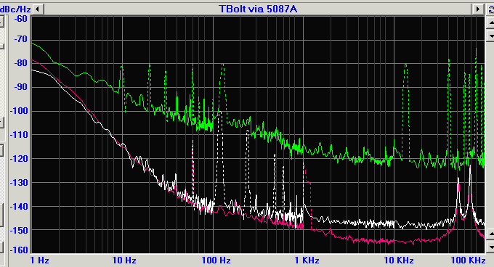Viewport: 494px width, 267px height.
Task: Click the 100 Hz x-axis label
Action: coord(216,260)
